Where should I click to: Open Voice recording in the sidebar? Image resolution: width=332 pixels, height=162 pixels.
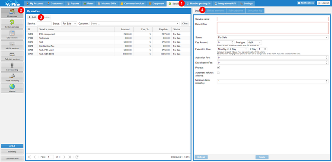pos(12,77)
